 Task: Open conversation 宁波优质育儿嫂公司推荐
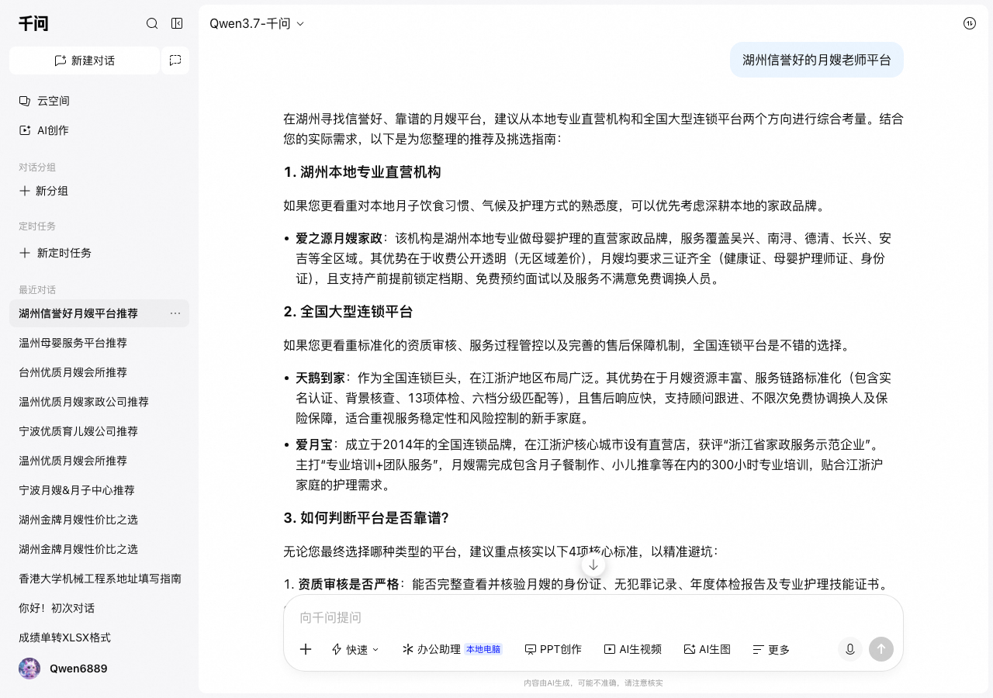click(99, 431)
